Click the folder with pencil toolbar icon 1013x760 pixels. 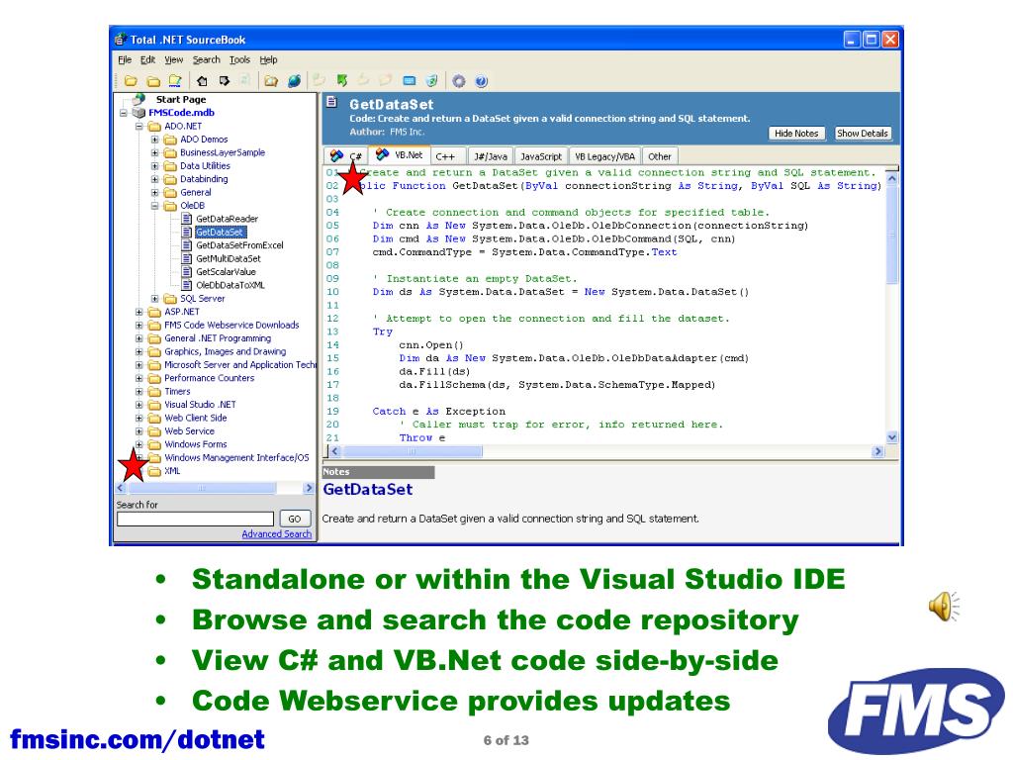pos(175,81)
